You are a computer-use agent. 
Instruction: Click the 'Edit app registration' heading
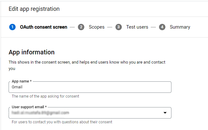click(x=34, y=9)
